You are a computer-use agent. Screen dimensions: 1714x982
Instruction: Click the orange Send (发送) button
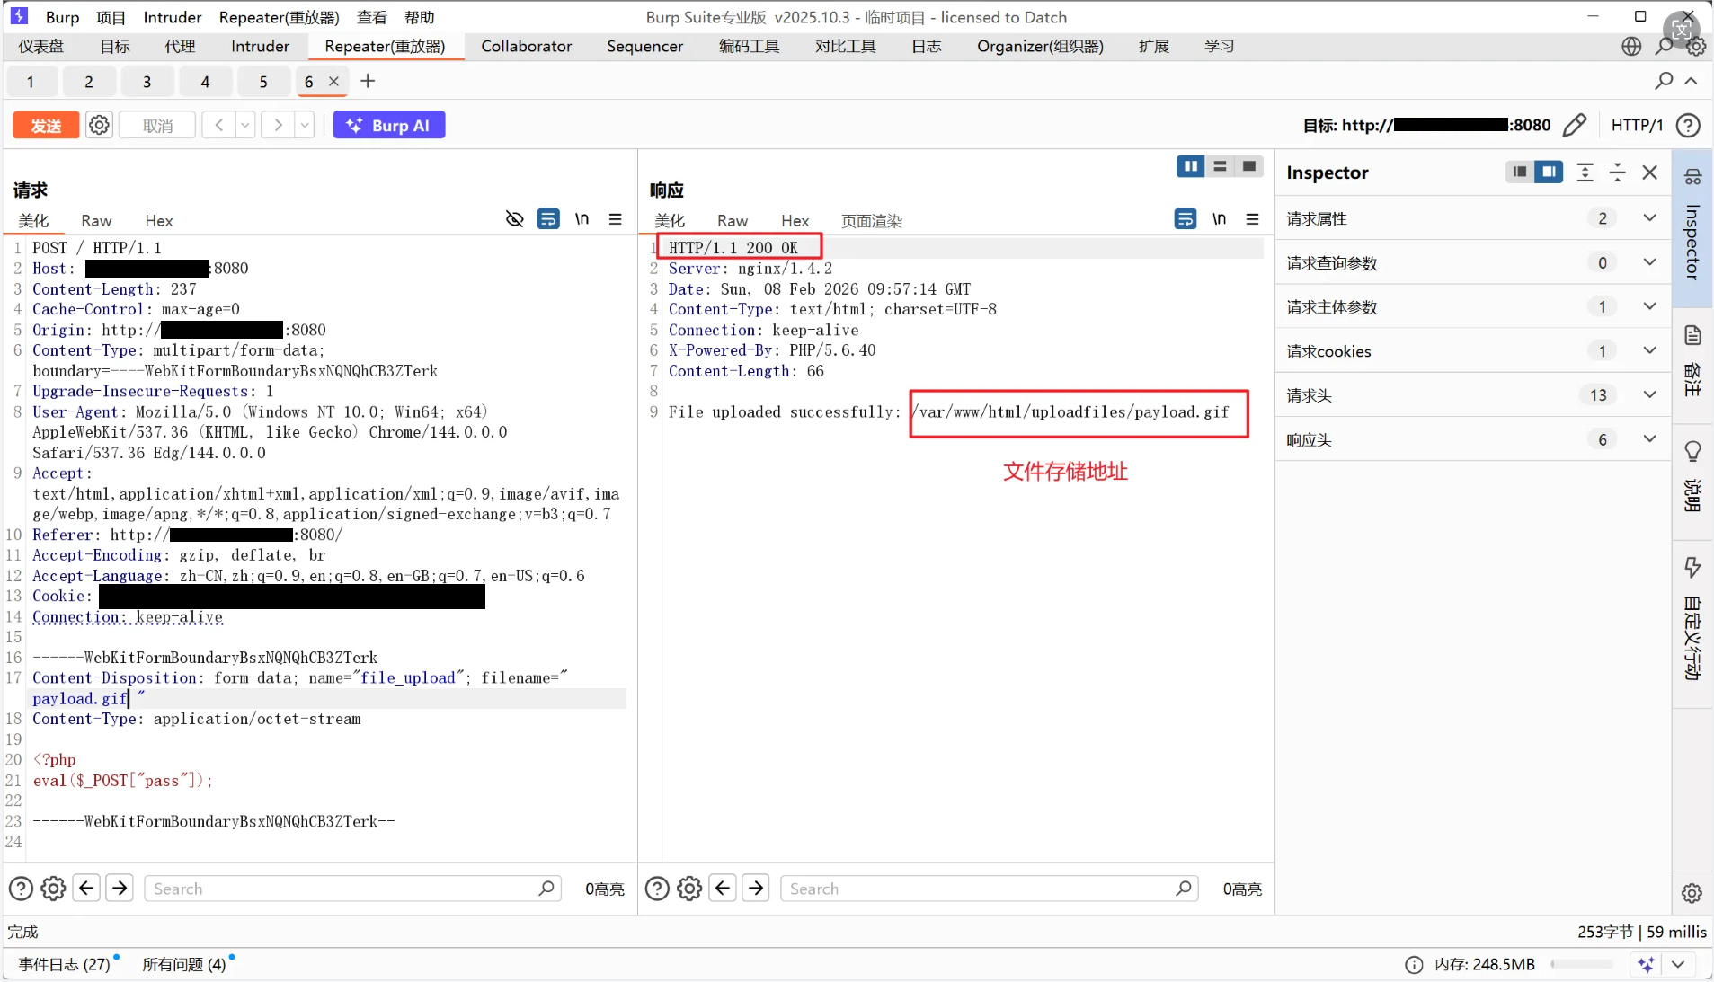click(x=46, y=125)
